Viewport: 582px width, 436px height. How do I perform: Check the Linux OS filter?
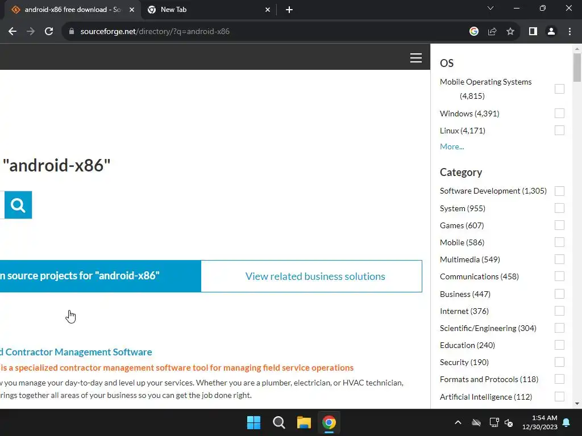[x=559, y=131]
